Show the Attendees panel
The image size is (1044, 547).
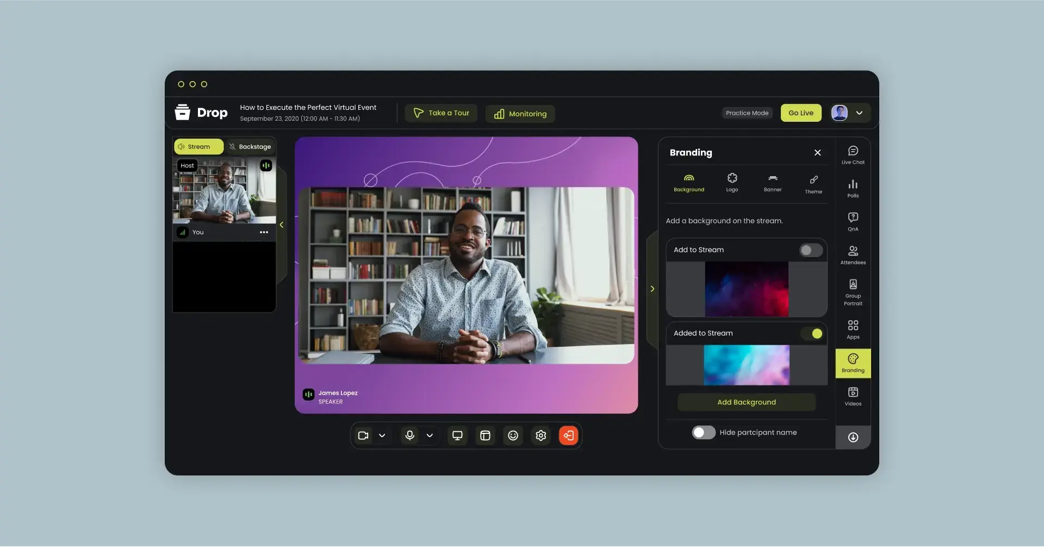coord(853,254)
